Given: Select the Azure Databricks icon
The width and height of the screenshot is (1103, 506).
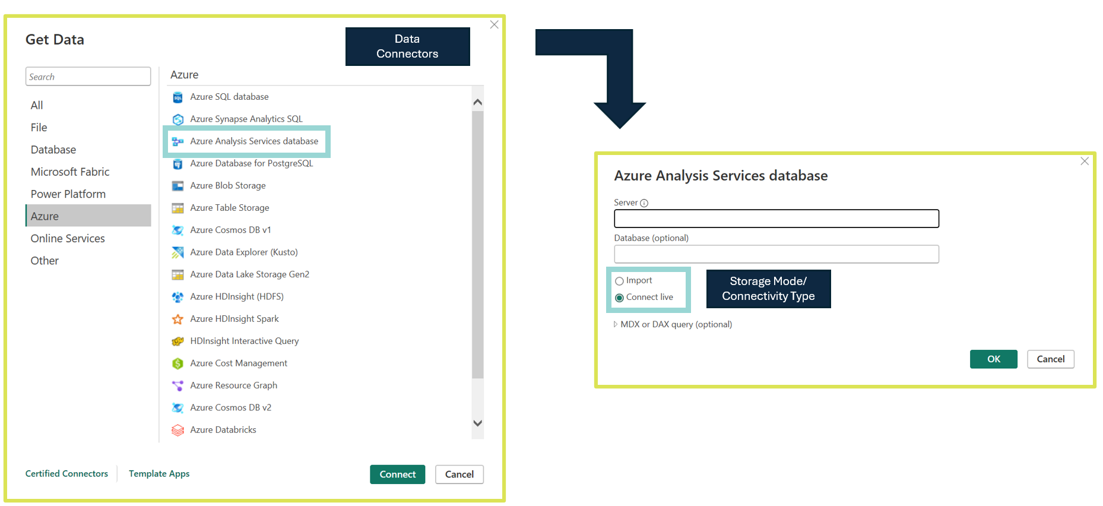Looking at the screenshot, I should pos(178,430).
